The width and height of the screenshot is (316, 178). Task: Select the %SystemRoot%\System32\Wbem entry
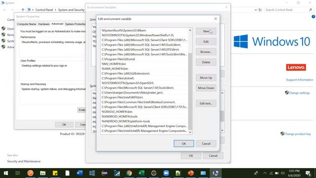pos(144,31)
